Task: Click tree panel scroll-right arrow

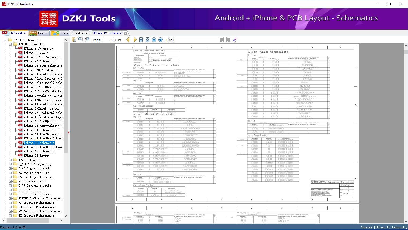Action: point(61,220)
